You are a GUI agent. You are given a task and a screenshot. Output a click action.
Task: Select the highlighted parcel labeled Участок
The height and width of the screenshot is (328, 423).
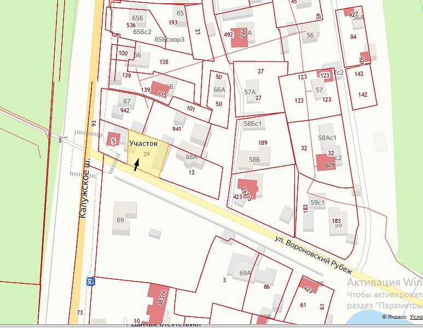tap(147, 154)
